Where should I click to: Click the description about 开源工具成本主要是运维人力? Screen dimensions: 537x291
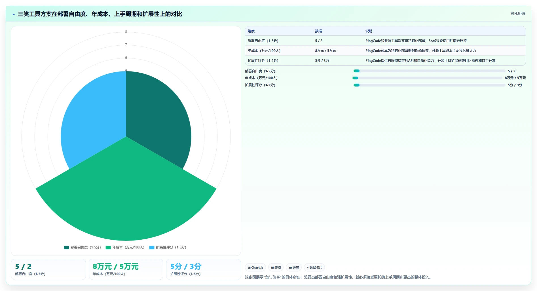(421, 51)
